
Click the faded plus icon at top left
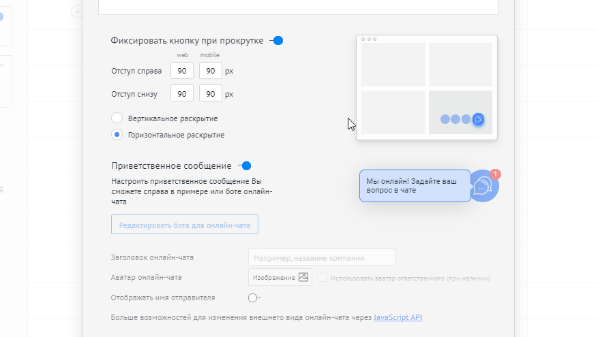point(76,11)
